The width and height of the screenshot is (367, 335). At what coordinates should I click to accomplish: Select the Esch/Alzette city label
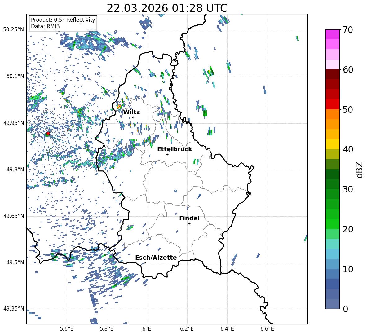pos(156,258)
